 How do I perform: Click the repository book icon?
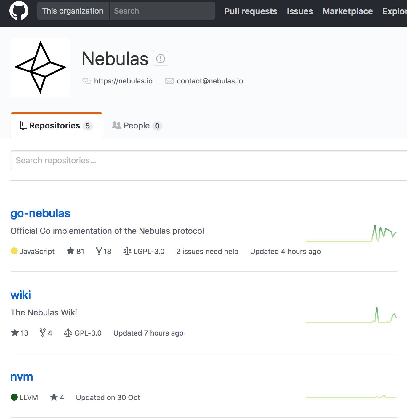coord(23,125)
